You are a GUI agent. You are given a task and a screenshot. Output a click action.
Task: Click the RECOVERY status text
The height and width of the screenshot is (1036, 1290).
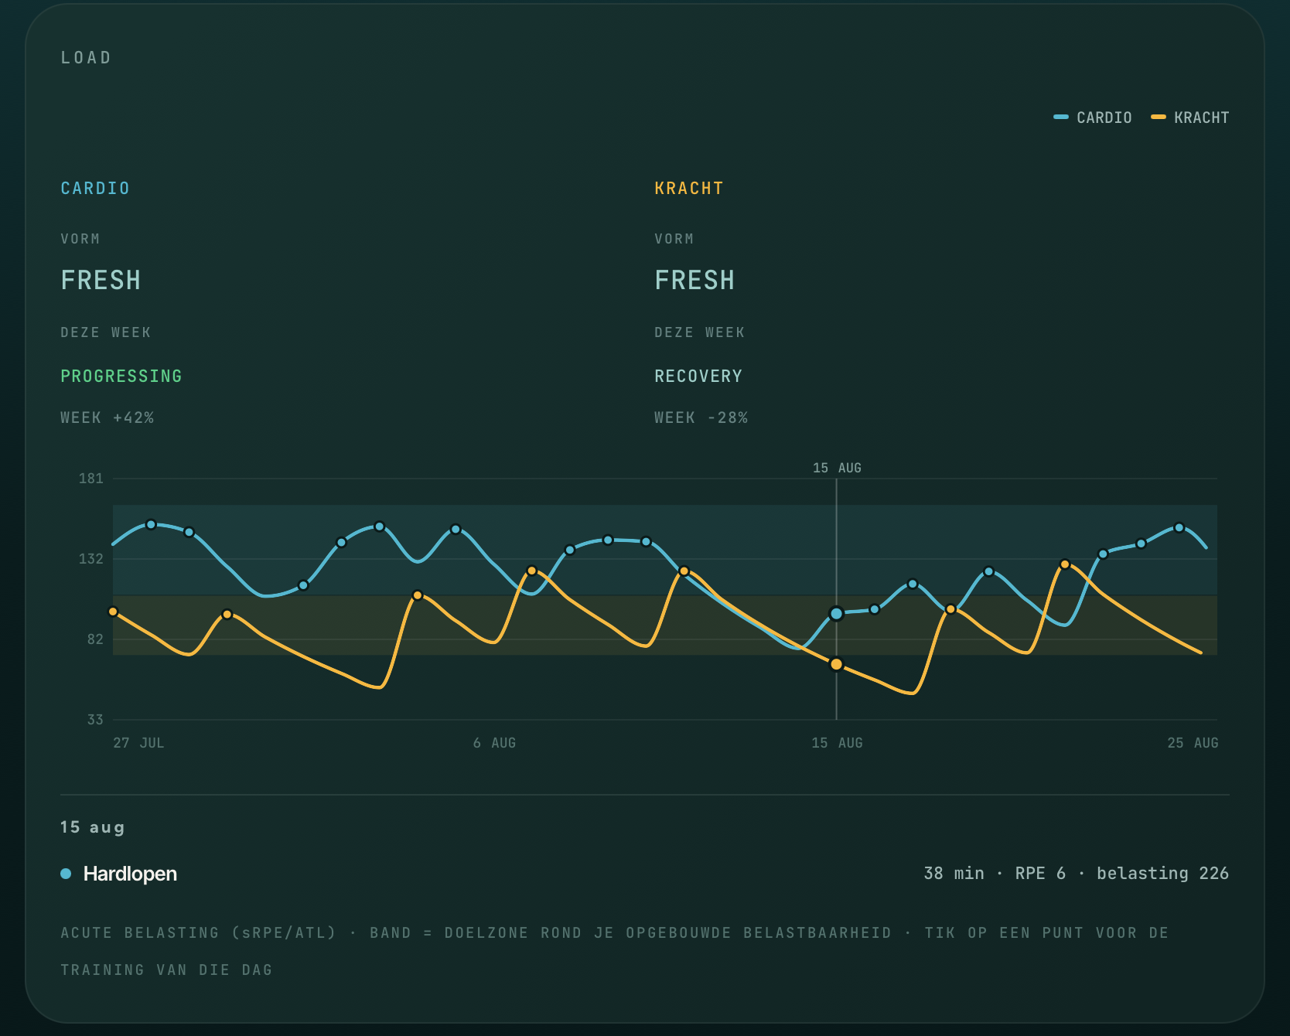pos(698,377)
